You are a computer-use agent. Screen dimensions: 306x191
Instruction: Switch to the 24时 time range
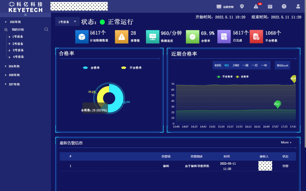(x=235, y=65)
